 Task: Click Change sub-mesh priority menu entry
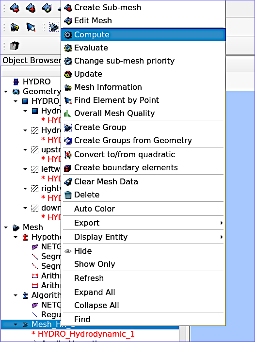[143, 61]
